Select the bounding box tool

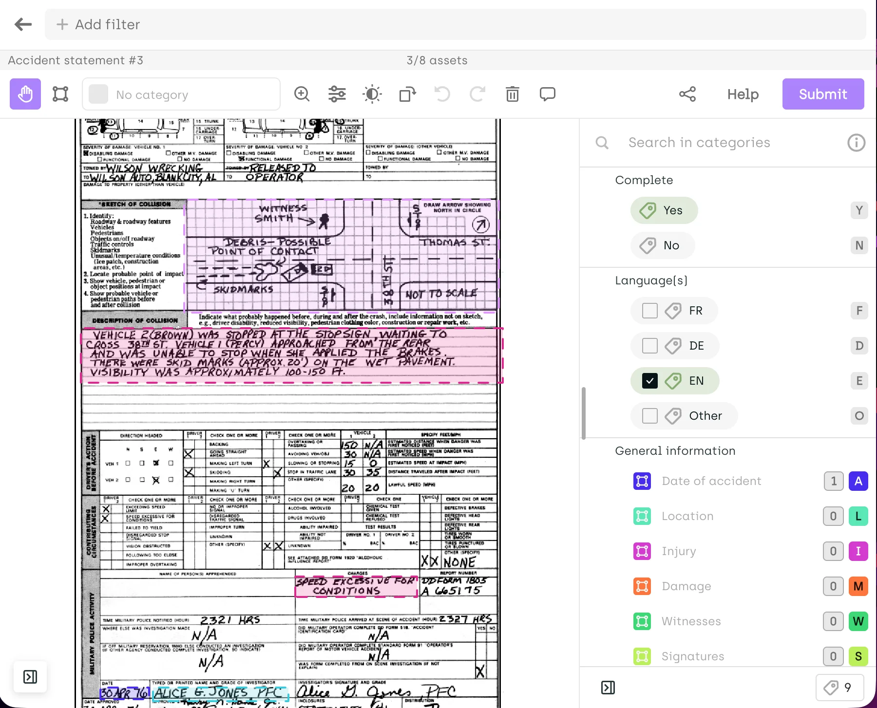point(60,94)
